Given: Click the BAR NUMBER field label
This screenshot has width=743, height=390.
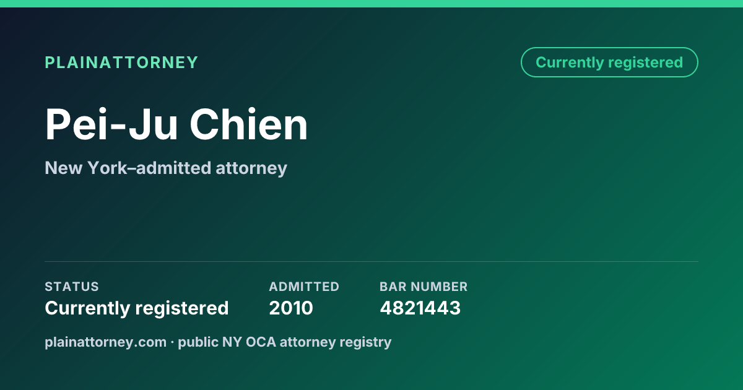Looking at the screenshot, I should [424, 287].
